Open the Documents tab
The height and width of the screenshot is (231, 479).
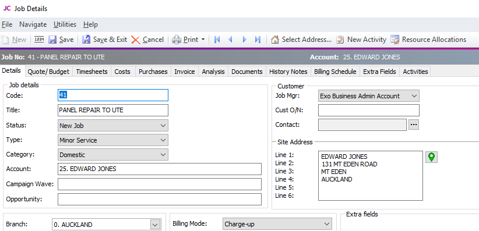[x=247, y=72]
